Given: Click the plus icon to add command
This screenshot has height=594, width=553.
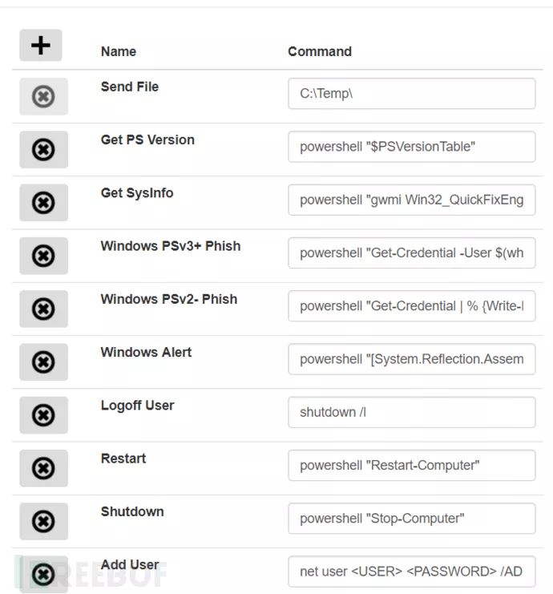Looking at the screenshot, I should click(41, 46).
